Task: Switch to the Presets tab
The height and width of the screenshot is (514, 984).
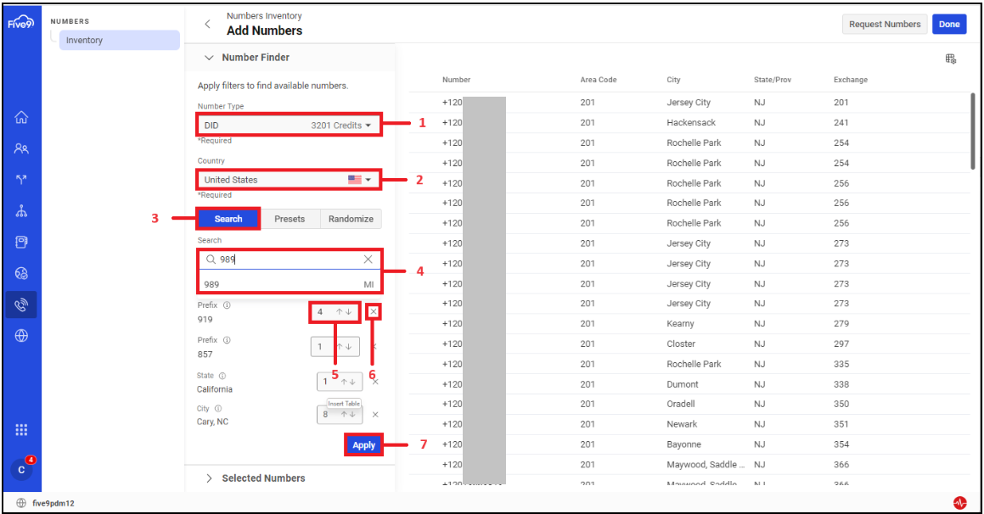Action: coord(290,219)
